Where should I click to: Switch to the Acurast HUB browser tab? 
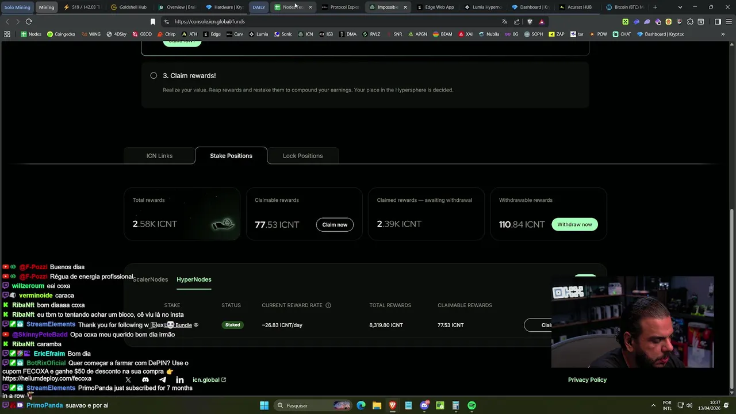575,7
